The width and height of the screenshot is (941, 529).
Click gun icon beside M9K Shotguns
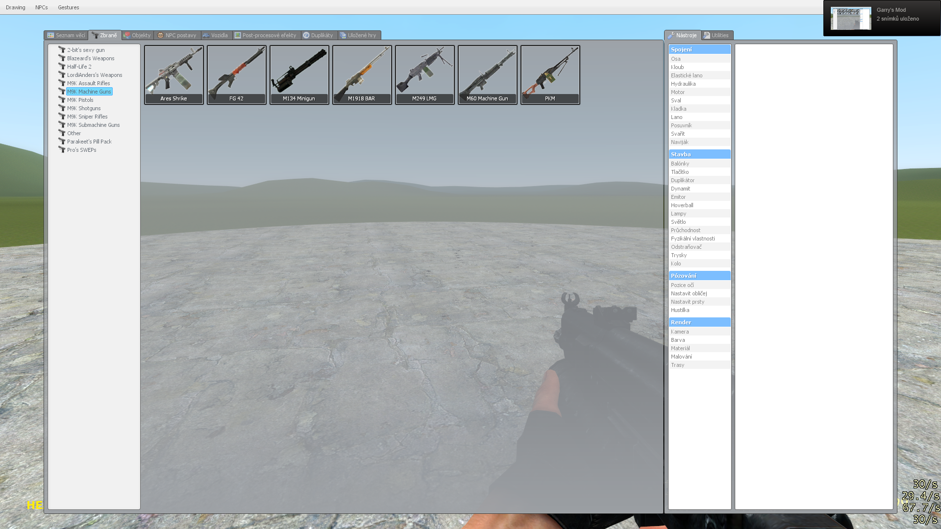click(62, 108)
